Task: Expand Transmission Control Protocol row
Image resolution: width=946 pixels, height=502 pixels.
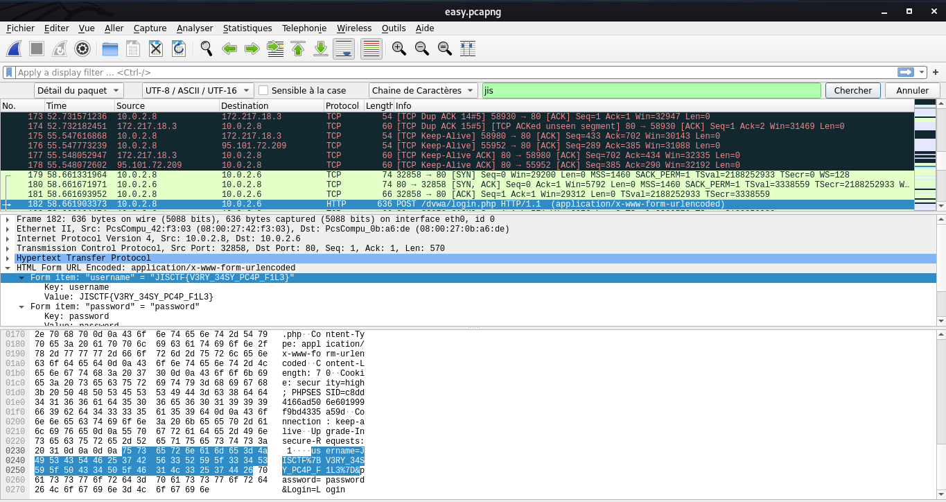Action: tap(8, 248)
